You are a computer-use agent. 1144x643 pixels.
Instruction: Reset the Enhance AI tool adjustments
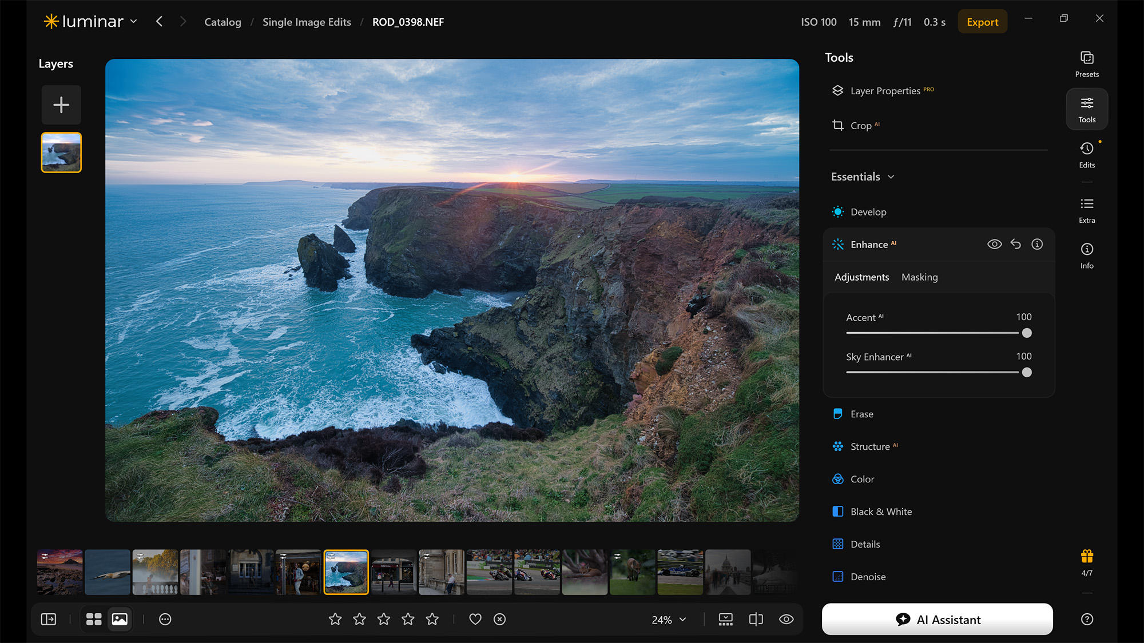[1015, 244]
